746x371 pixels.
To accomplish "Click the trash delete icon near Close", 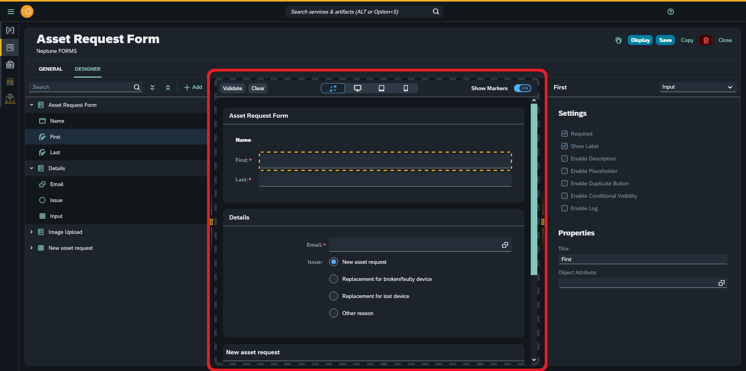I will coord(706,40).
